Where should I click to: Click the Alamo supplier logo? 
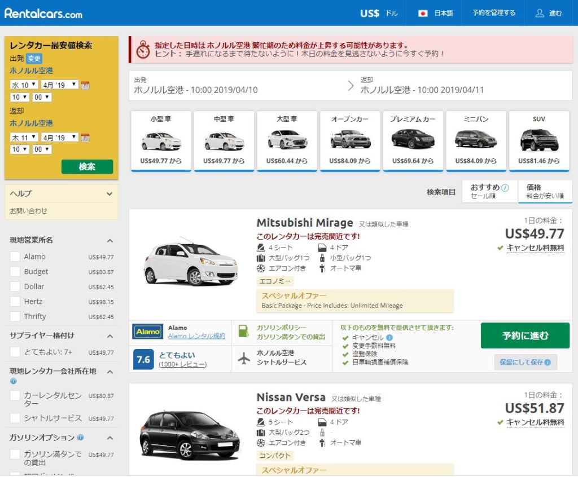coord(147,332)
